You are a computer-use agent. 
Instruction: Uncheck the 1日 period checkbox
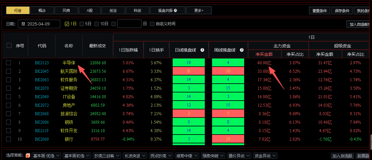(x=67, y=24)
